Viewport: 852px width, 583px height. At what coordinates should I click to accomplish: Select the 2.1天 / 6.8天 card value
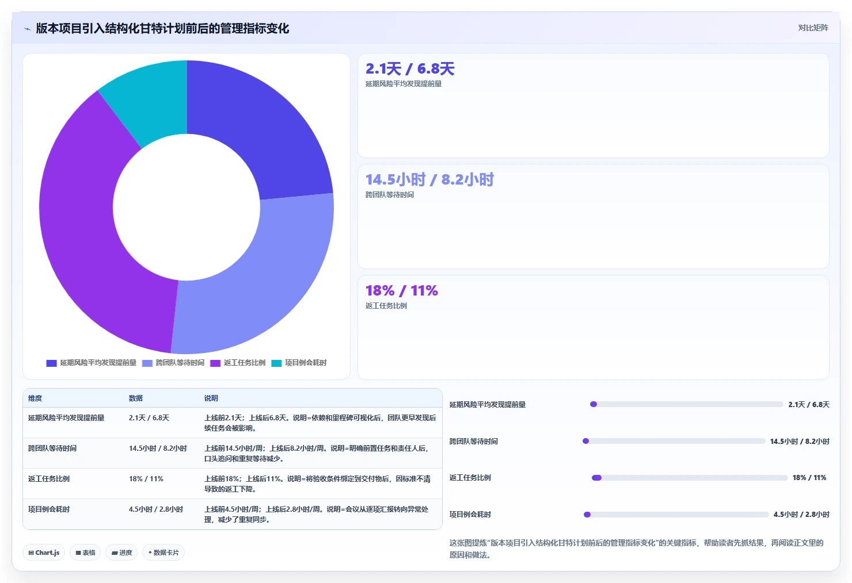410,69
